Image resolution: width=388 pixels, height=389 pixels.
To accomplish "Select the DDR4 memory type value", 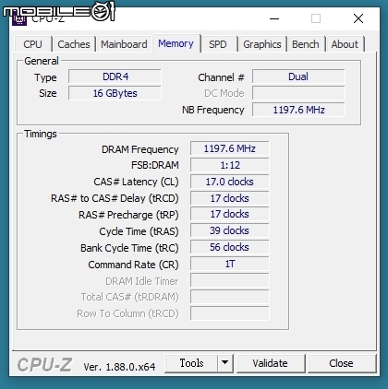I will pyautogui.click(x=115, y=77).
